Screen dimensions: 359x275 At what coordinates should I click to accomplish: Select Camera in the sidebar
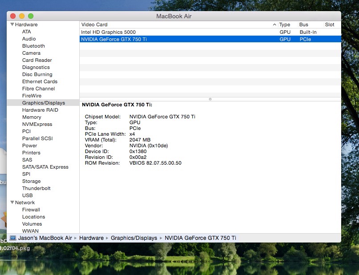pos(31,53)
